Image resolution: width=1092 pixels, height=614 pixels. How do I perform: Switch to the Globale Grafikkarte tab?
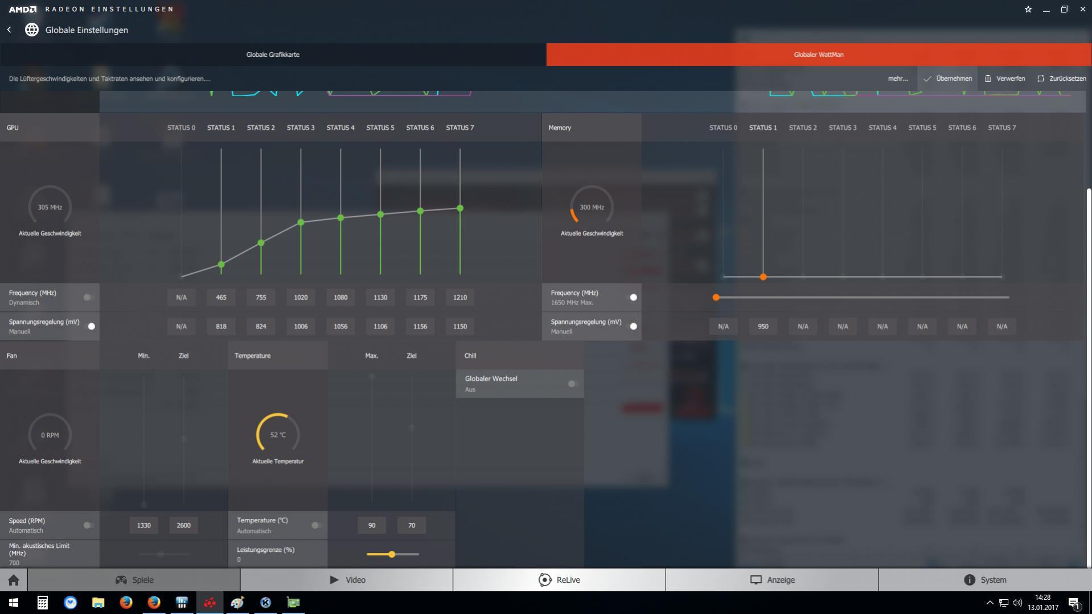(x=273, y=55)
